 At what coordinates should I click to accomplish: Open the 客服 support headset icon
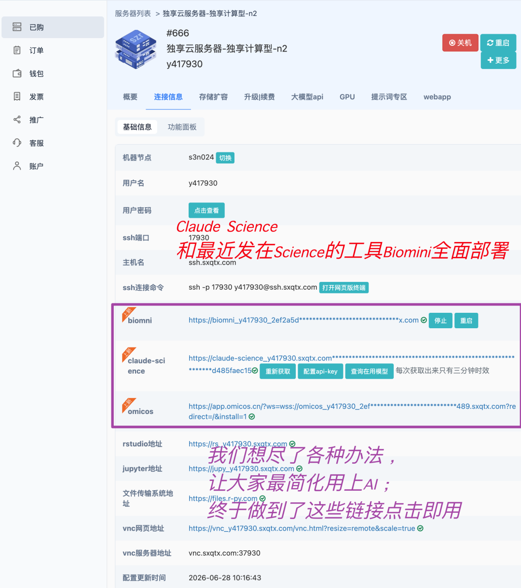17,143
